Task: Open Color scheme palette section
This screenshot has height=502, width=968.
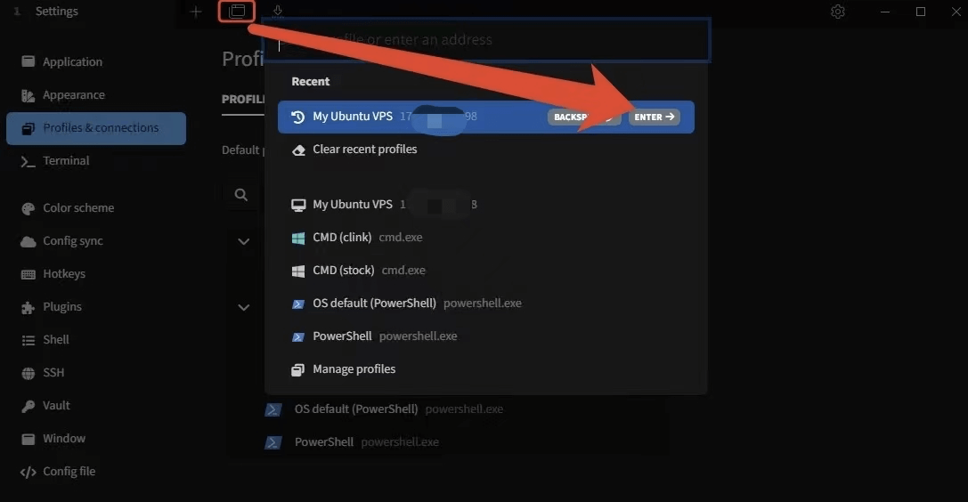Action: pyautogui.click(x=95, y=207)
